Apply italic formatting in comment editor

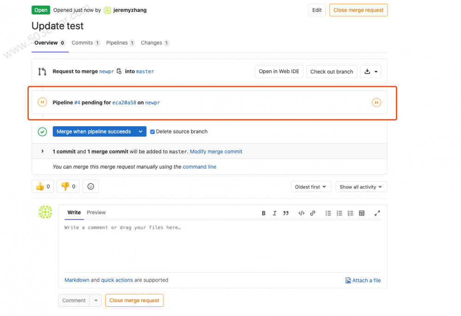point(275,213)
